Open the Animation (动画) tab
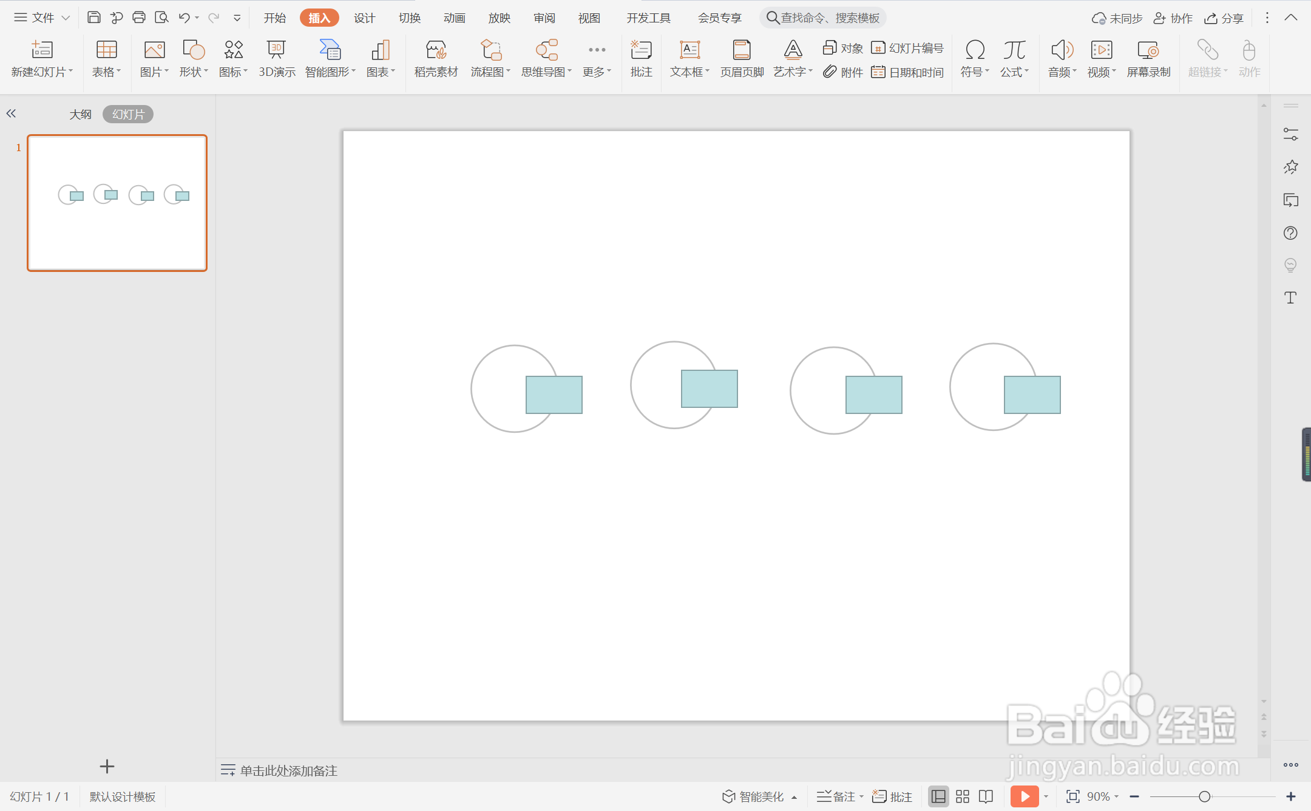The image size is (1311, 811). click(454, 18)
